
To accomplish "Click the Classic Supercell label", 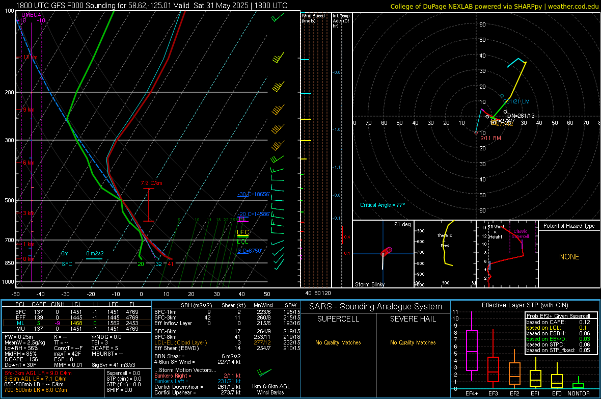I will click(x=521, y=234).
